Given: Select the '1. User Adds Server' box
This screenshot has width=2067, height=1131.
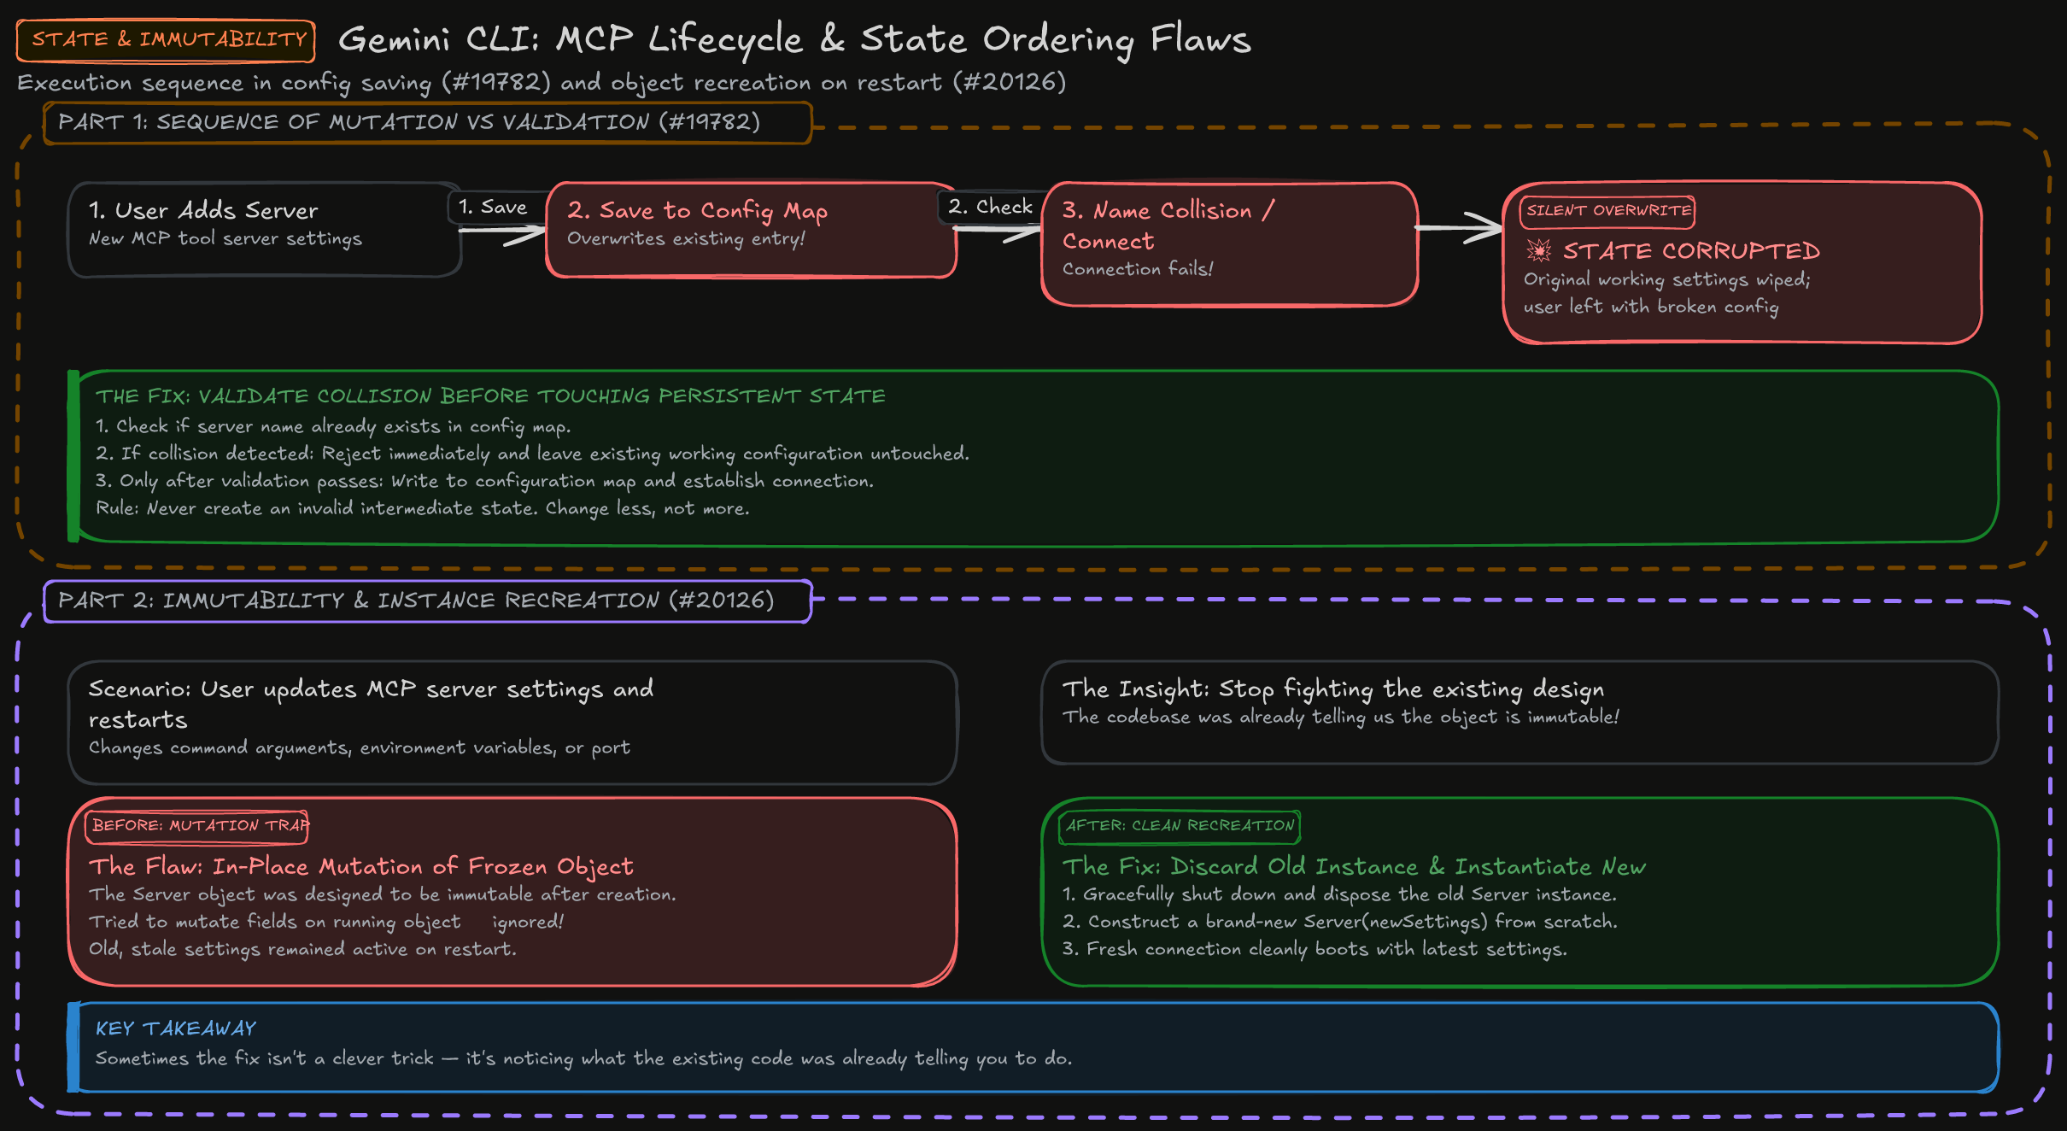Looking at the screenshot, I should (265, 229).
